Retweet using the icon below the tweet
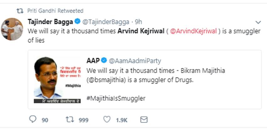Image resolution: width=267 pixels, height=131 pixels. point(69,119)
